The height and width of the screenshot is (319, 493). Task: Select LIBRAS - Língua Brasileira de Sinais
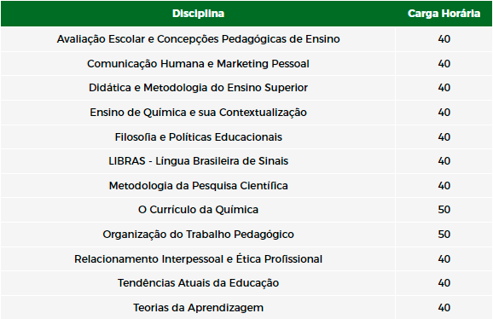point(198,161)
